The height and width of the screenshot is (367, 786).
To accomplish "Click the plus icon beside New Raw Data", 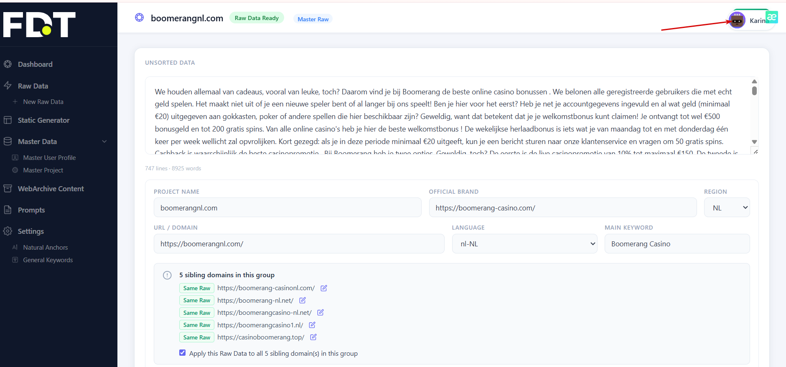I will click(15, 101).
